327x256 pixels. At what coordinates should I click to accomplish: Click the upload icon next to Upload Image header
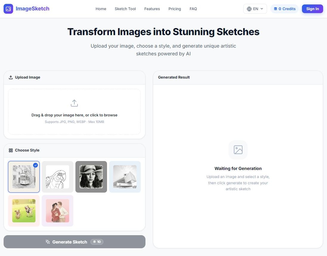pyautogui.click(x=10, y=77)
